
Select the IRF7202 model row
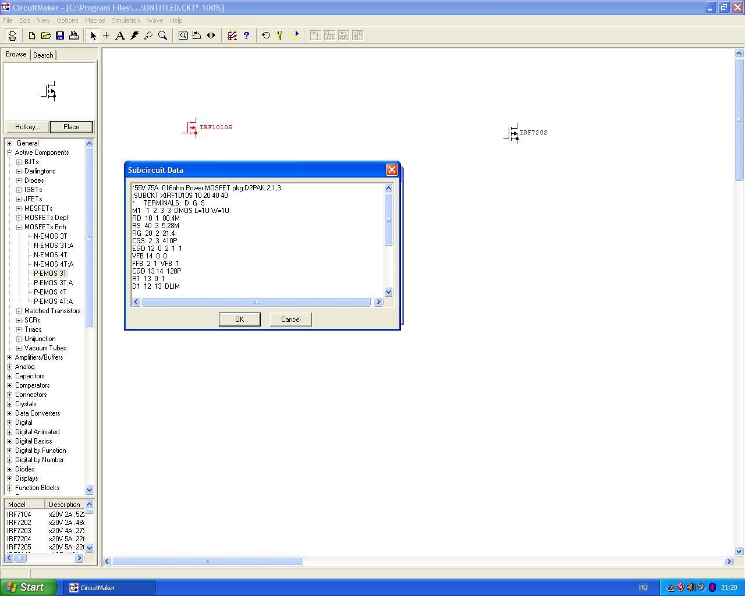click(45, 523)
